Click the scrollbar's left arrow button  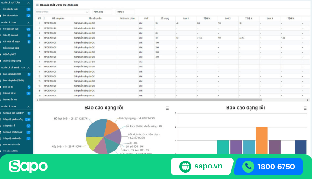point(37,100)
